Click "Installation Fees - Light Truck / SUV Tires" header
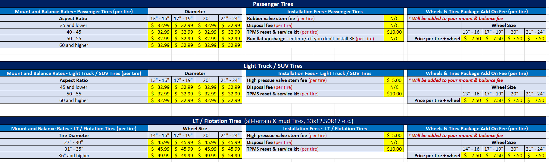The image size is (549, 162). click(x=325, y=73)
